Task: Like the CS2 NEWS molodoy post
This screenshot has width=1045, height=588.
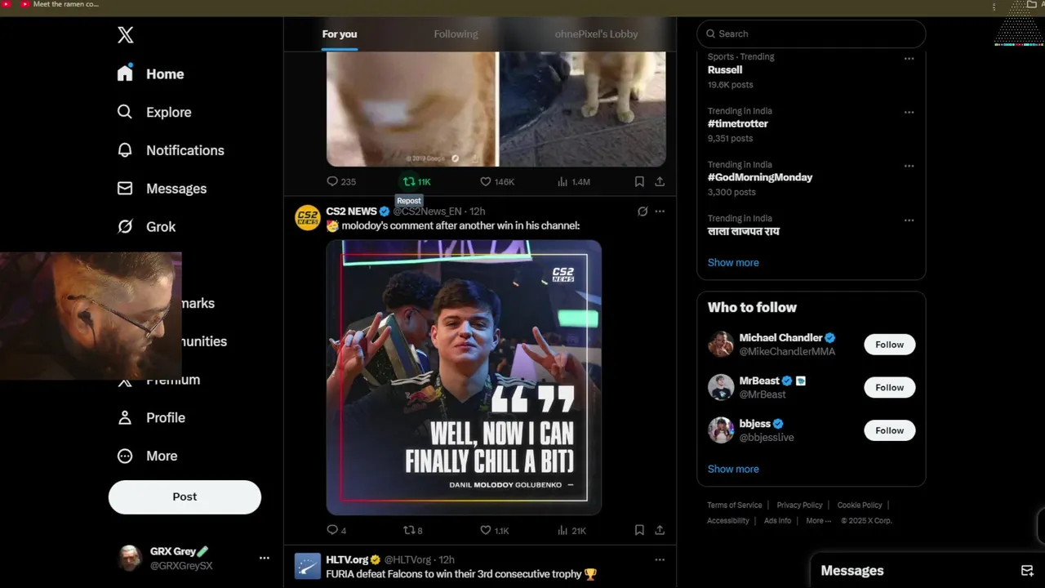Action: pyautogui.click(x=486, y=530)
